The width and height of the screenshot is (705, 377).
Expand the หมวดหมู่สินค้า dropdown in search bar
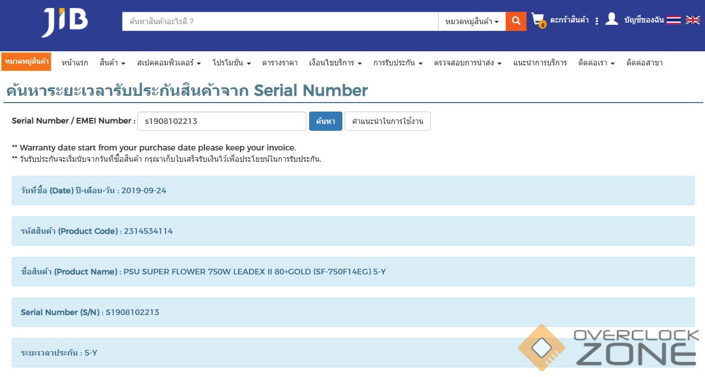(472, 21)
